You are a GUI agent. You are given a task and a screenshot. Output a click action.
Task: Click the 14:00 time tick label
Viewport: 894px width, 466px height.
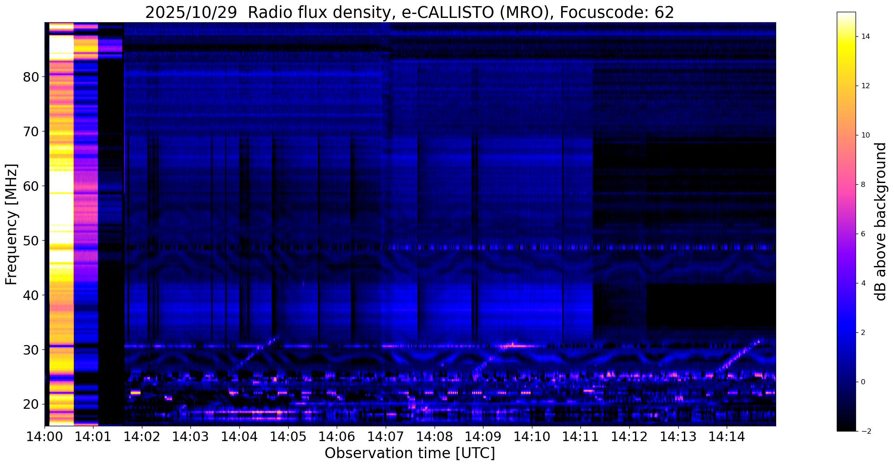45,436
